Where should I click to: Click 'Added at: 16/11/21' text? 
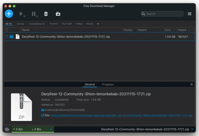(x=53, y=105)
